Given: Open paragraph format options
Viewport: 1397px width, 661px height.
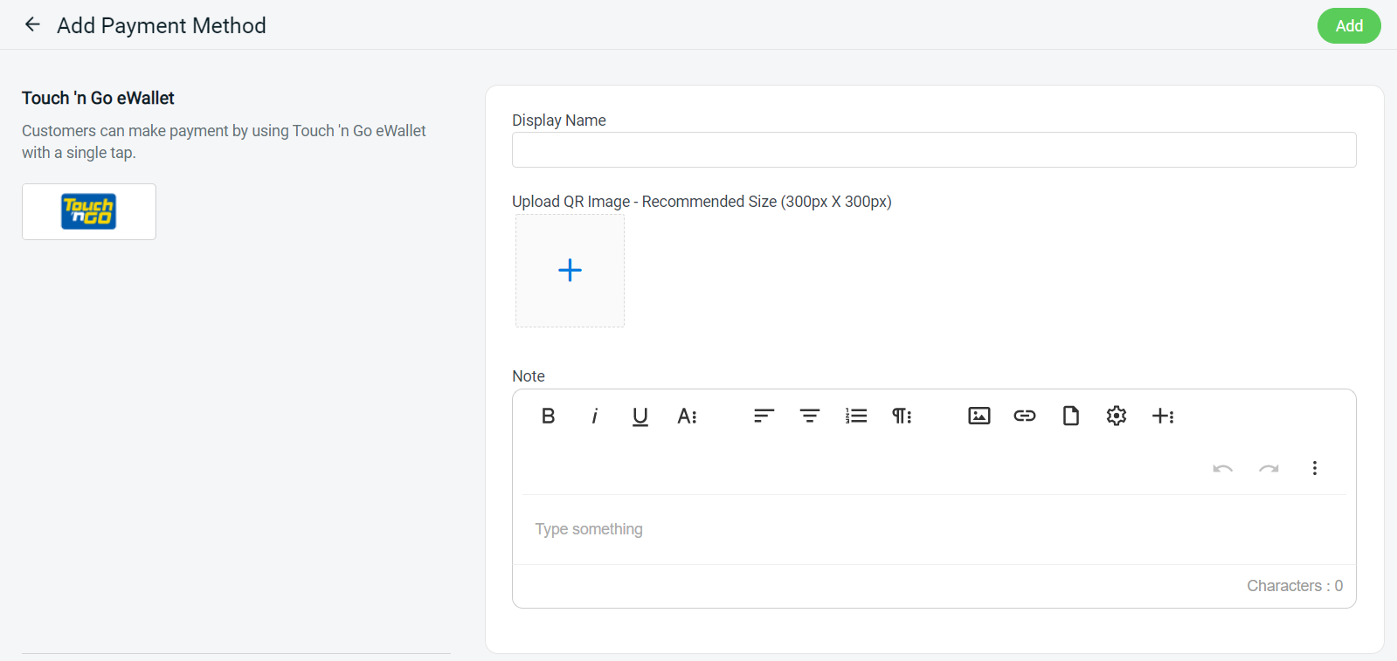Looking at the screenshot, I should pyautogui.click(x=902, y=416).
